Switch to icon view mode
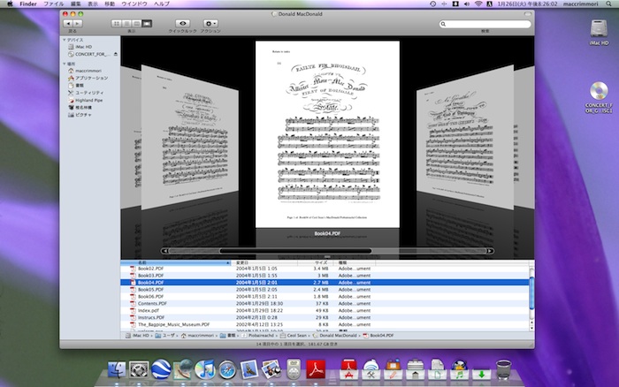The image size is (619, 387). (x=118, y=24)
